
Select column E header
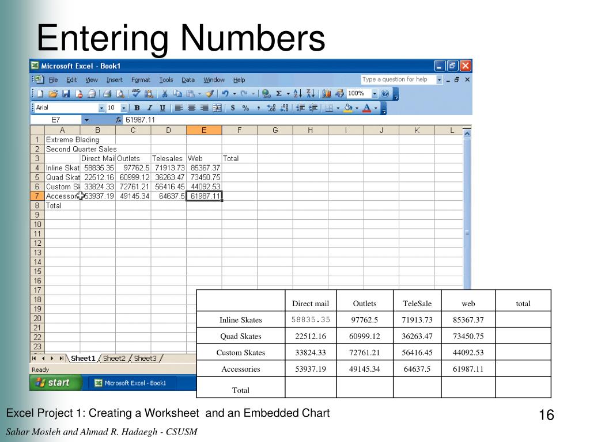tap(204, 131)
